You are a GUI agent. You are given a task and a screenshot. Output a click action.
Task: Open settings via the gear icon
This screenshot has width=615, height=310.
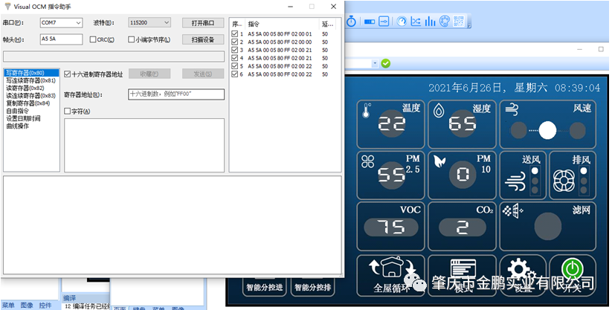[518, 269]
